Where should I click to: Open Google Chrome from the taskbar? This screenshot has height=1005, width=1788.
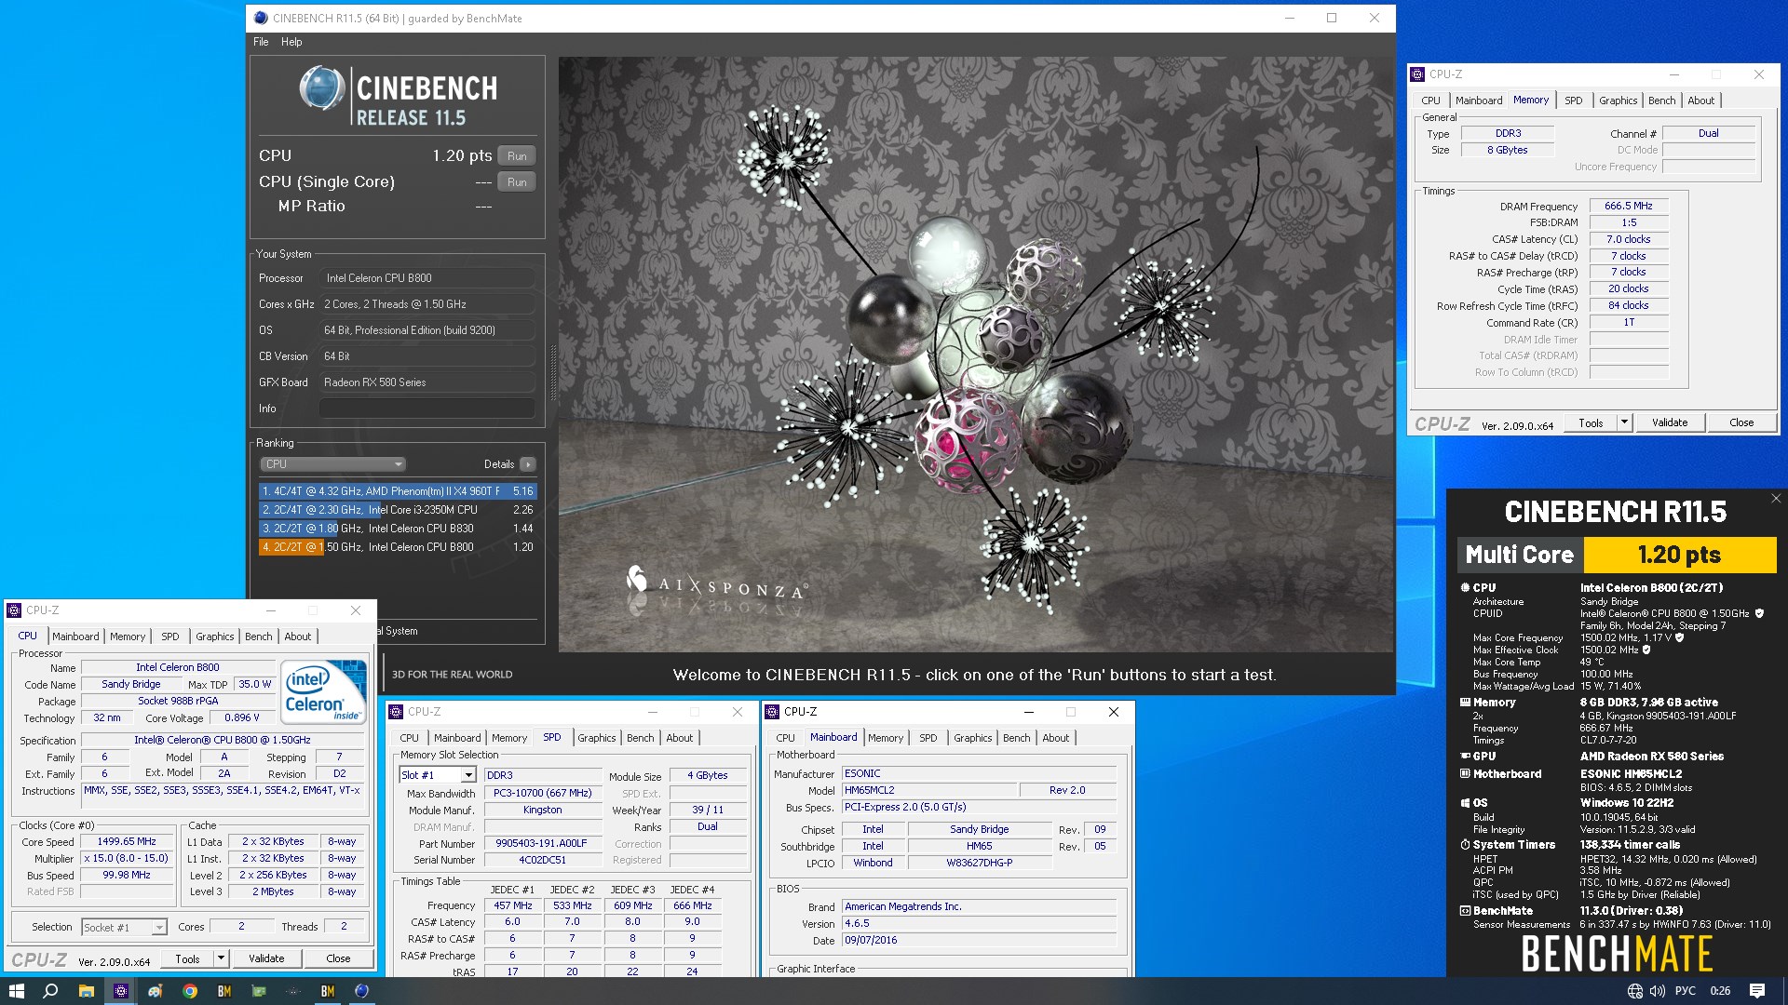pyautogui.click(x=190, y=991)
